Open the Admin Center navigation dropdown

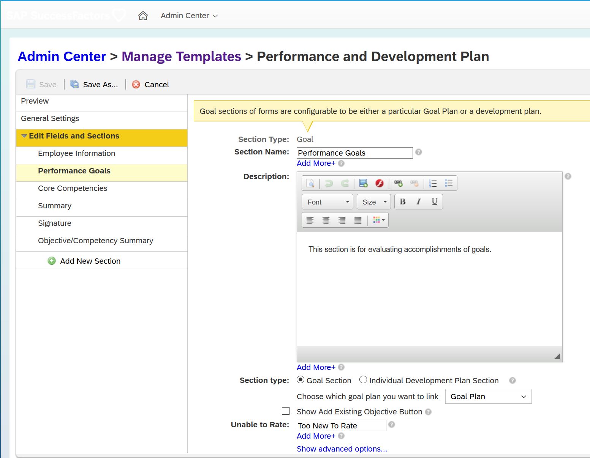[189, 16]
